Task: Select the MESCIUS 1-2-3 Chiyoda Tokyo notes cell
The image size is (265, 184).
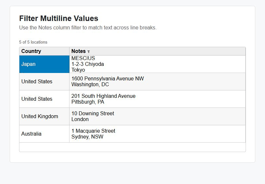Action: click(x=157, y=64)
